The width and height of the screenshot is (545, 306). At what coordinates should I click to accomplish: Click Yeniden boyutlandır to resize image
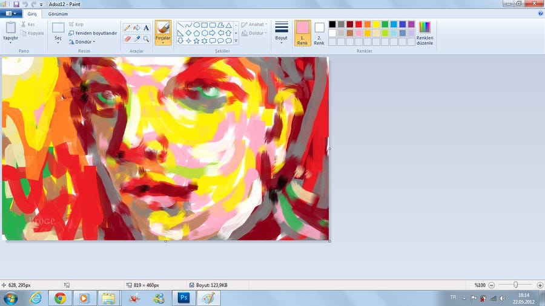(x=93, y=33)
